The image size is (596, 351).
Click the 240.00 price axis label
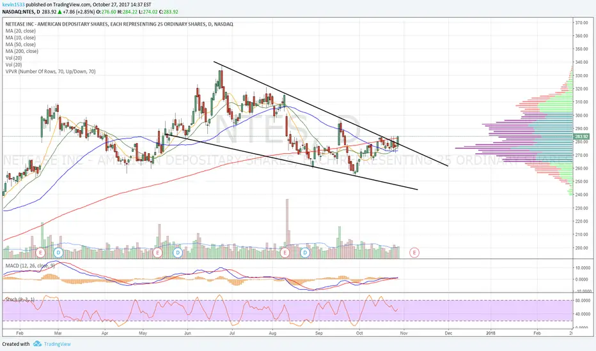pyautogui.click(x=581, y=195)
